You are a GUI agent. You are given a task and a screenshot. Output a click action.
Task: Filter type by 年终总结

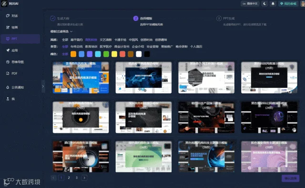[76, 47]
